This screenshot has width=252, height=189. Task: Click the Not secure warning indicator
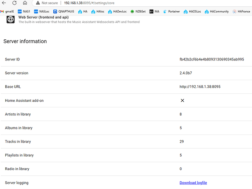click(47, 3)
